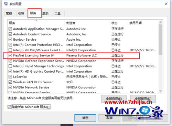Uncheck FlexNet Licensing Service 64
Screen dimensions: 172x126
point(10,55)
